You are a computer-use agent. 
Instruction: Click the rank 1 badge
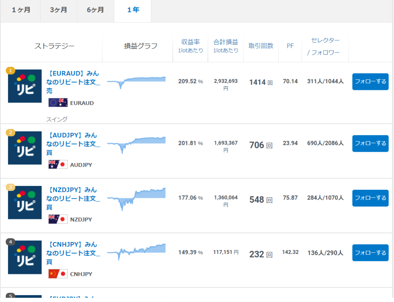click(x=10, y=70)
